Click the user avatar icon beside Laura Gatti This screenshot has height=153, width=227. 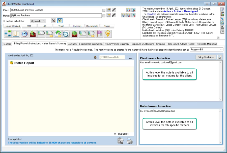point(95,57)
